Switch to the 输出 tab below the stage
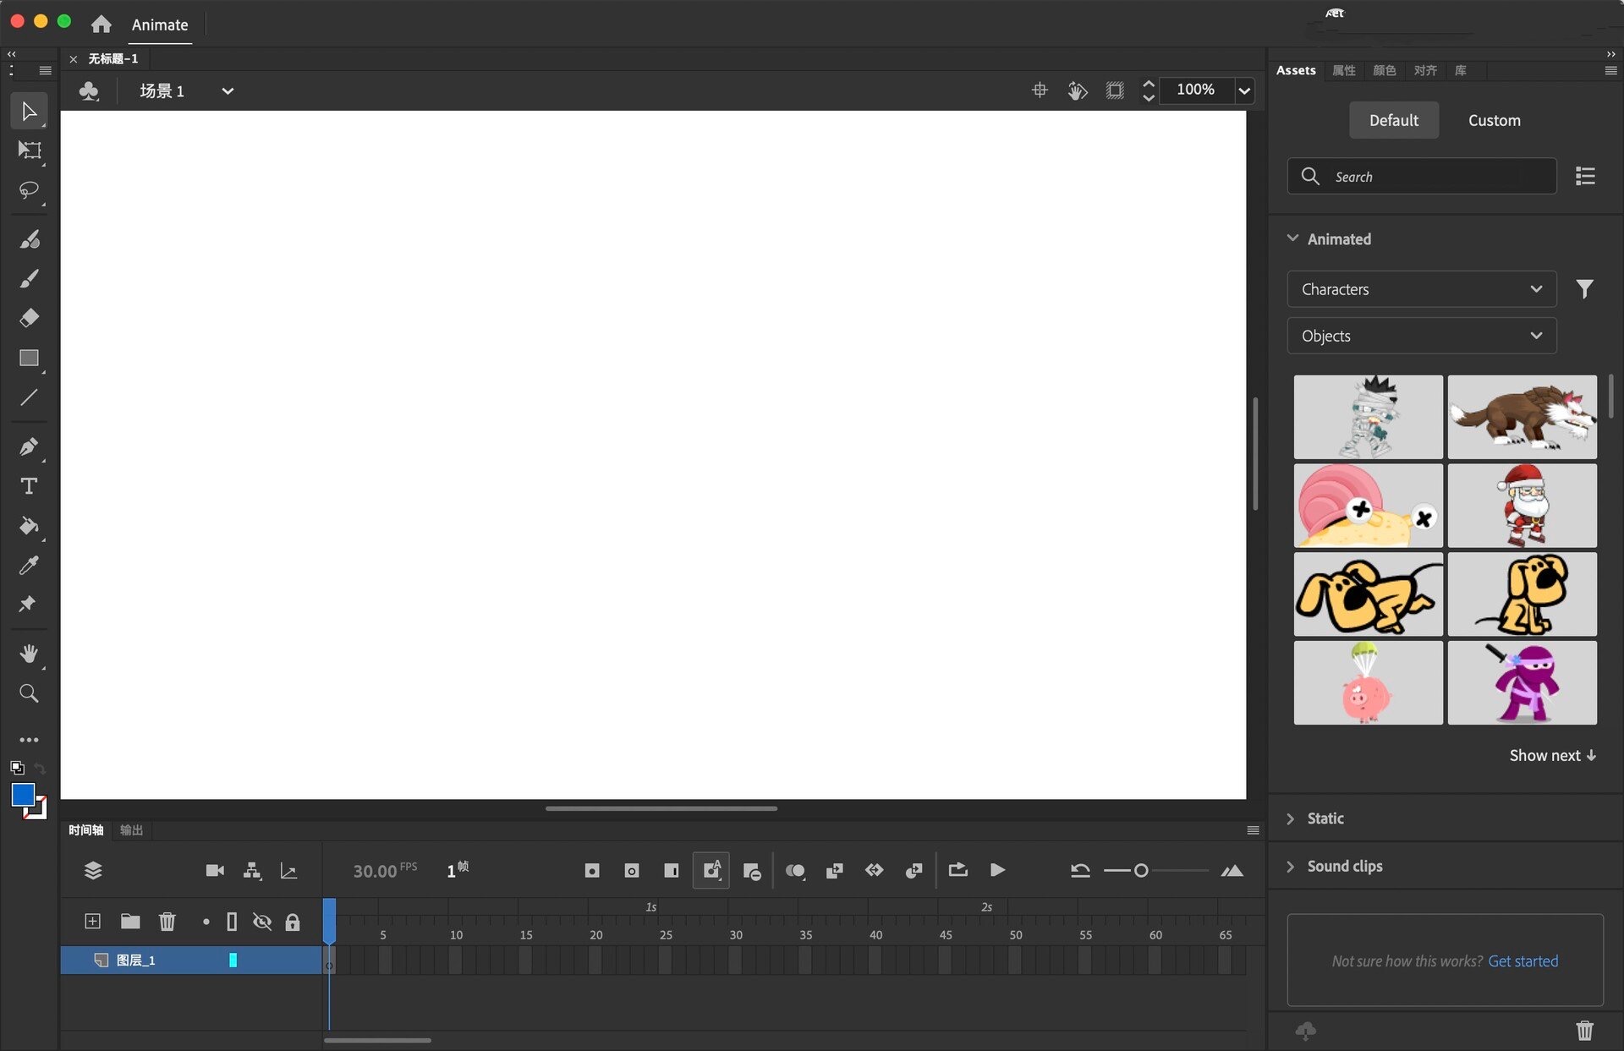 [131, 830]
